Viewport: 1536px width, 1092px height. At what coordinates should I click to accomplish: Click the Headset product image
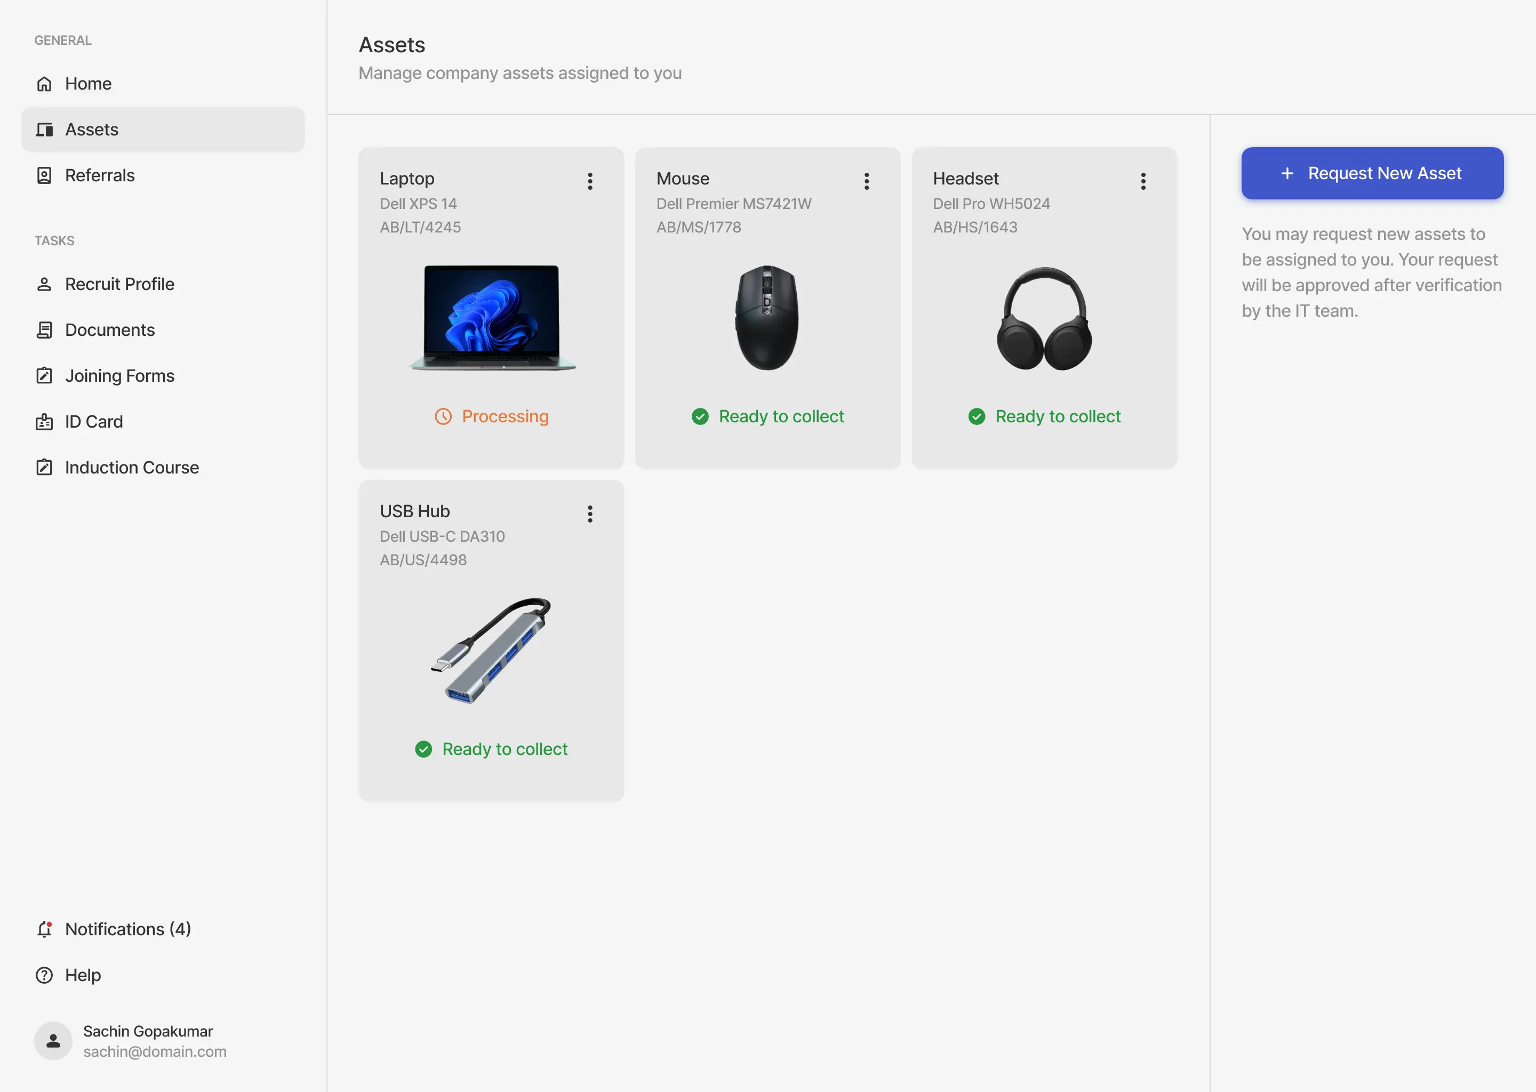pyautogui.click(x=1044, y=318)
